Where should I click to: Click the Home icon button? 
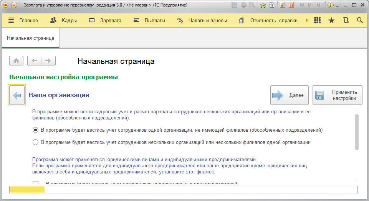(16, 60)
